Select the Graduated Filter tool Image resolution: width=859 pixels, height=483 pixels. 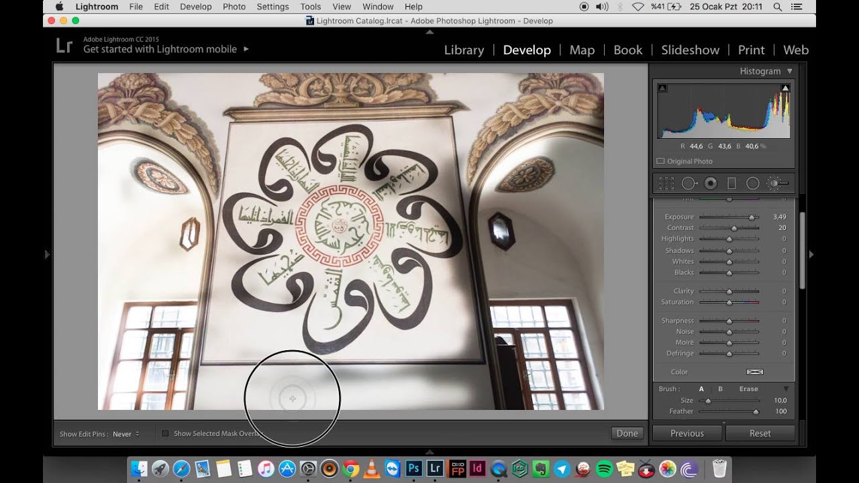(731, 183)
